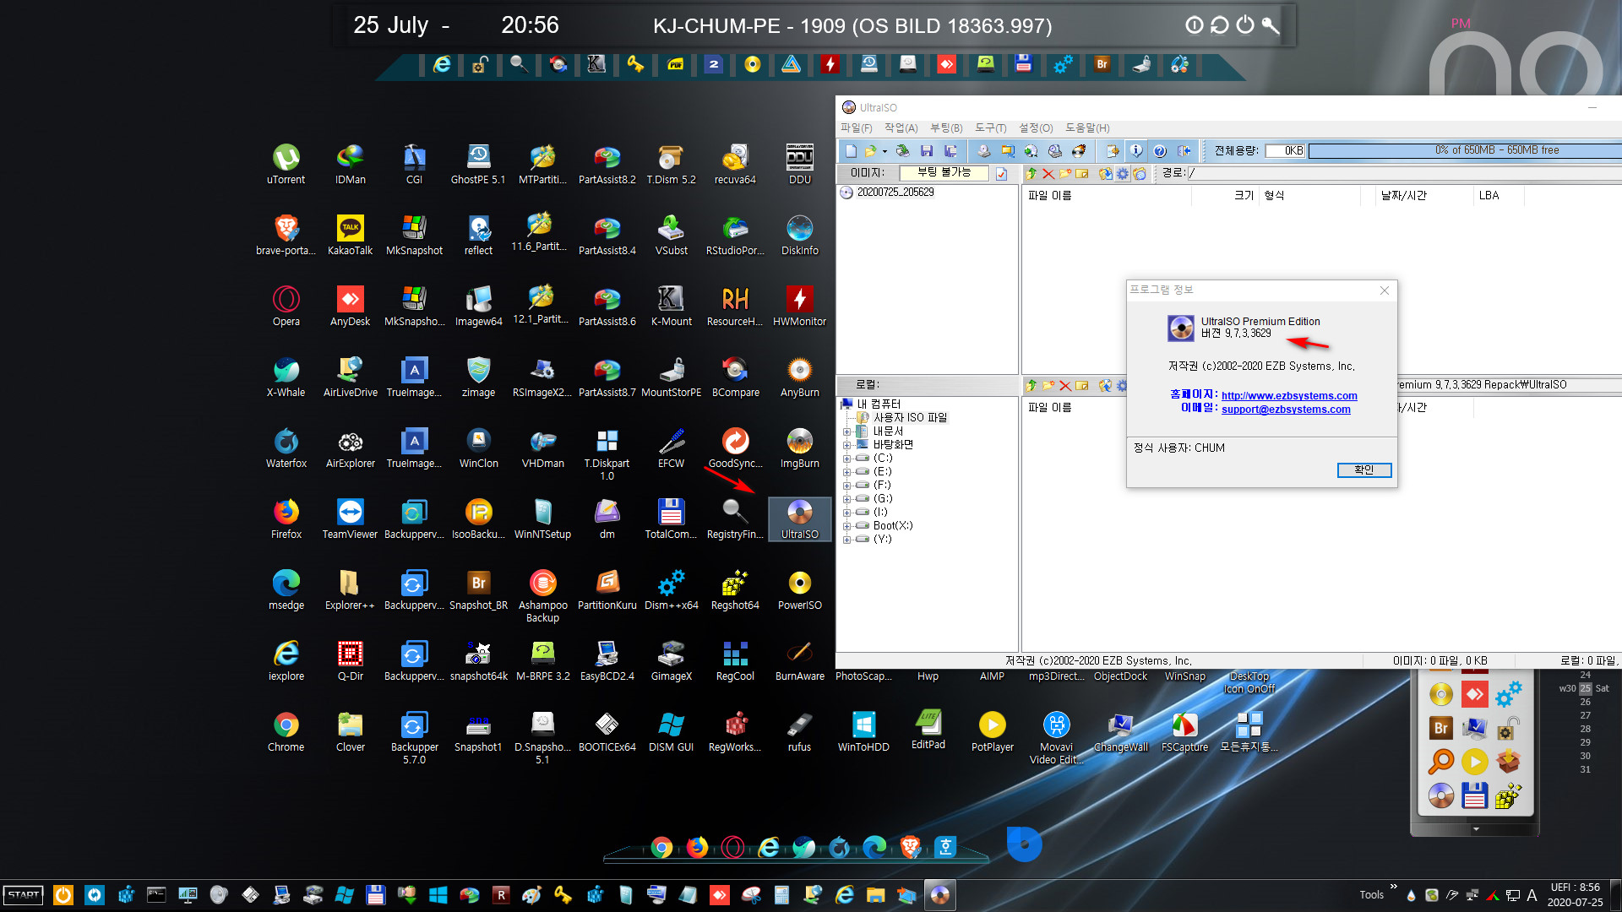Click the 파일 이름 column header in image pane
Screen dimensions: 1622x912
tap(1108, 196)
